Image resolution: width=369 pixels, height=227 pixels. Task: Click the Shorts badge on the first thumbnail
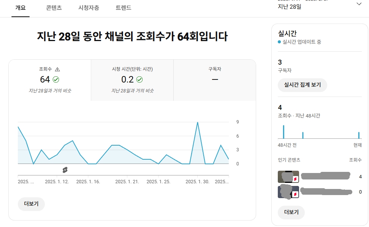[x=295, y=179]
